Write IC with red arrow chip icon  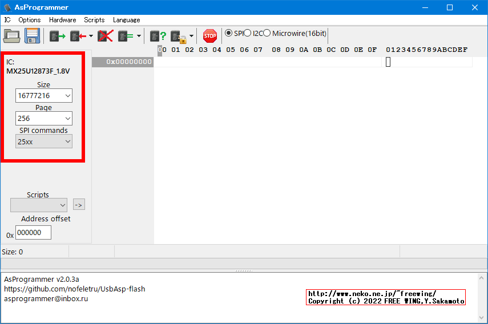coord(78,36)
